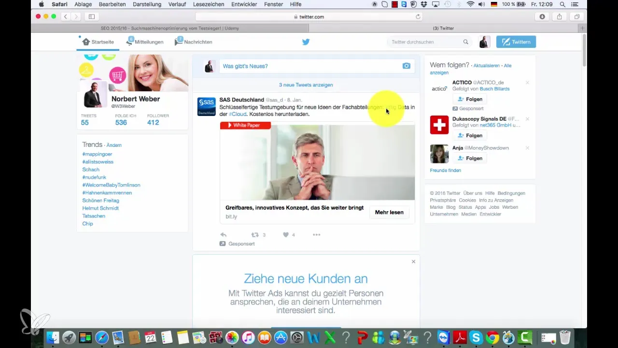Click the twitter.com address bar
This screenshot has height=348, width=618.
pos(309,16)
